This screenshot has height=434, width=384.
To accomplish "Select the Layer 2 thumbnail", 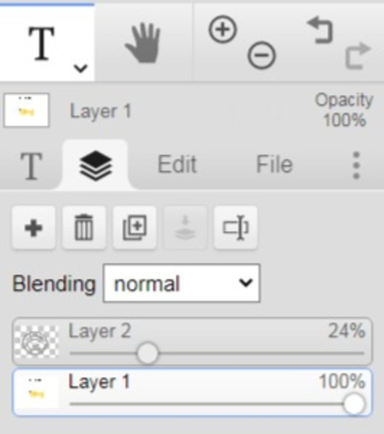I will 36,342.
